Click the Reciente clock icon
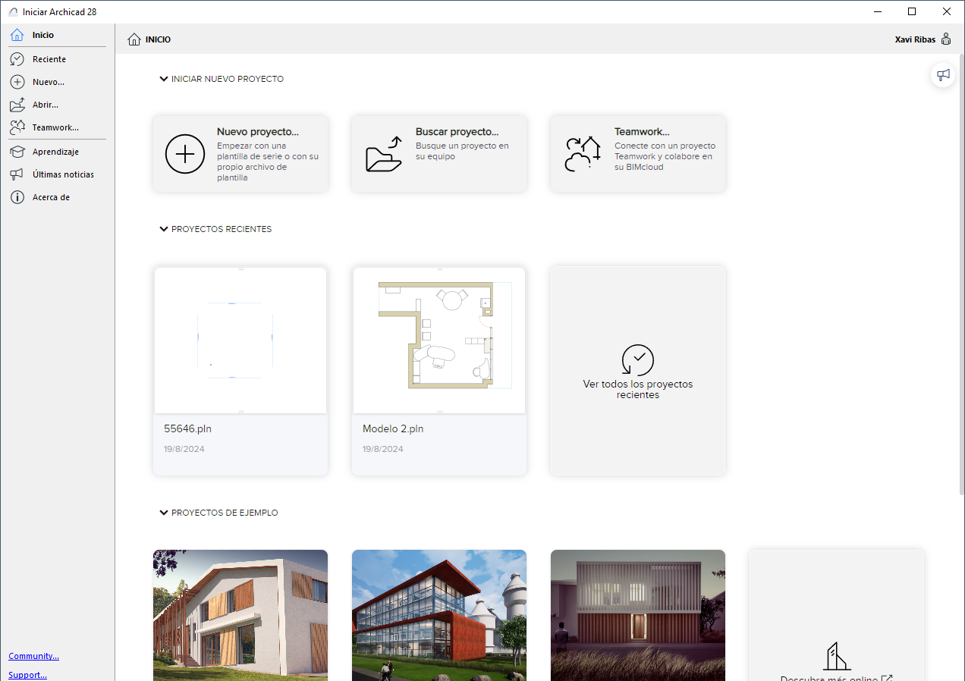The height and width of the screenshot is (681, 965). tap(17, 59)
